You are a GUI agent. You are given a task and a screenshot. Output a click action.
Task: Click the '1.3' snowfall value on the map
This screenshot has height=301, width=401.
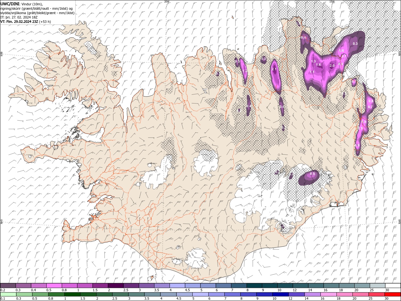click(313, 61)
